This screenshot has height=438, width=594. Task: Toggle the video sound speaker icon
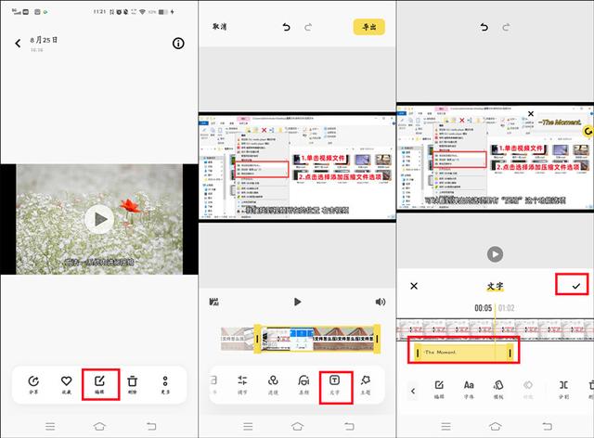point(380,302)
